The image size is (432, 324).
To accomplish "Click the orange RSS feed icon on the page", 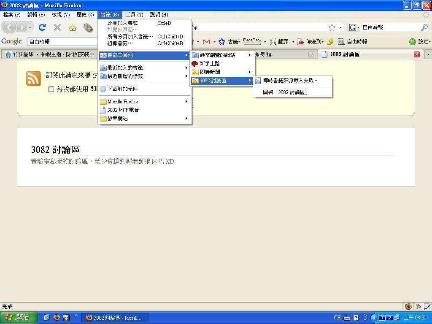I will point(33,78).
